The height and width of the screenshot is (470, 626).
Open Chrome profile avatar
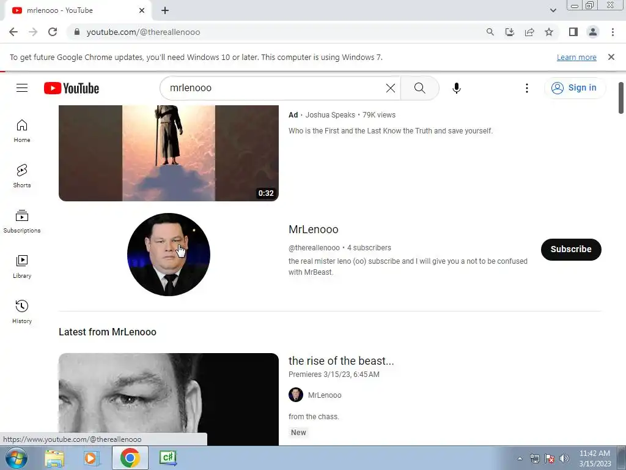[x=593, y=32]
